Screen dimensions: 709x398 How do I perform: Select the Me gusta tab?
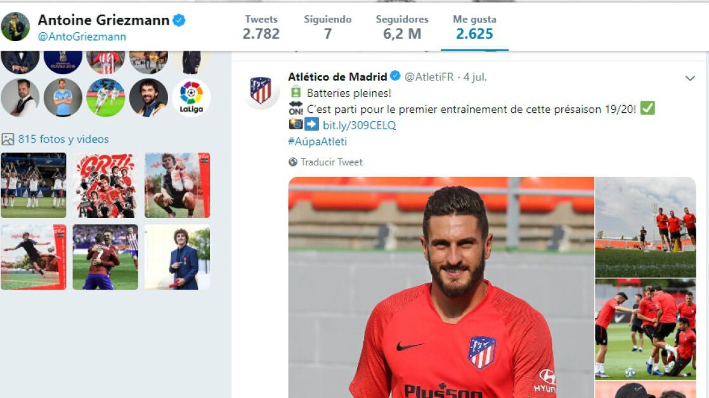click(474, 27)
